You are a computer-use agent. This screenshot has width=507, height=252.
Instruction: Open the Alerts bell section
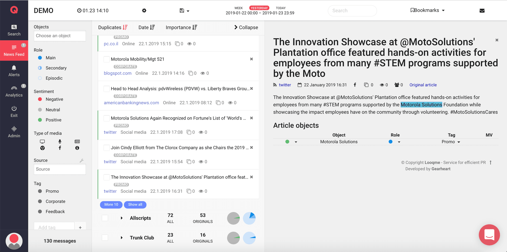click(x=14, y=71)
